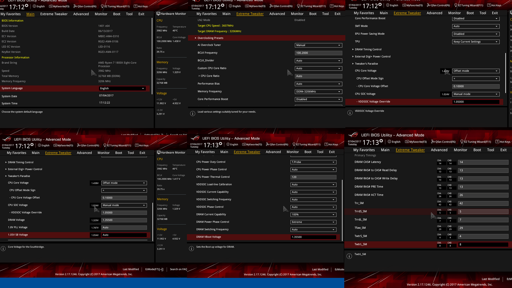Click Hardware Monitor display icon on Main screen
Image resolution: width=512 pixels, height=288 pixels.
tap(158, 14)
